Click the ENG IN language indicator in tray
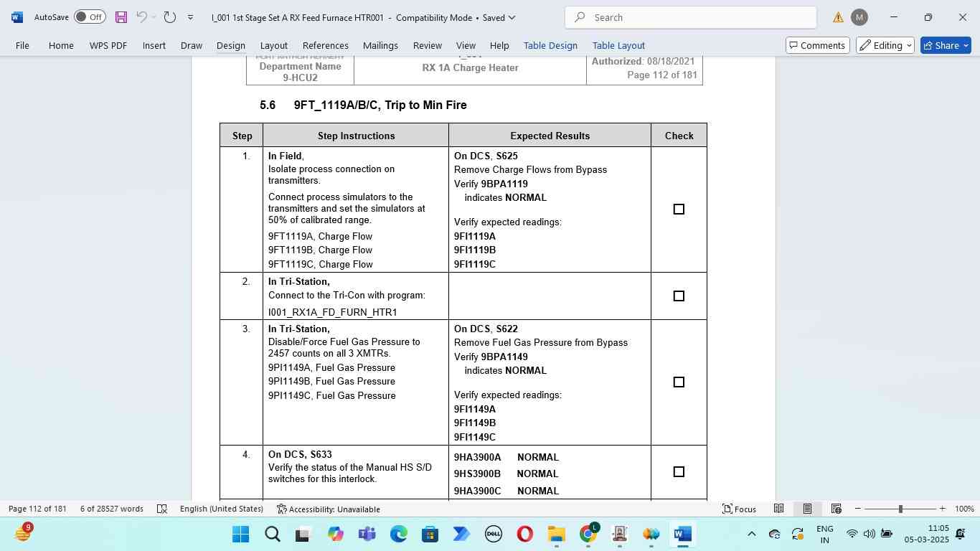The height and width of the screenshot is (551, 980). tap(825, 534)
